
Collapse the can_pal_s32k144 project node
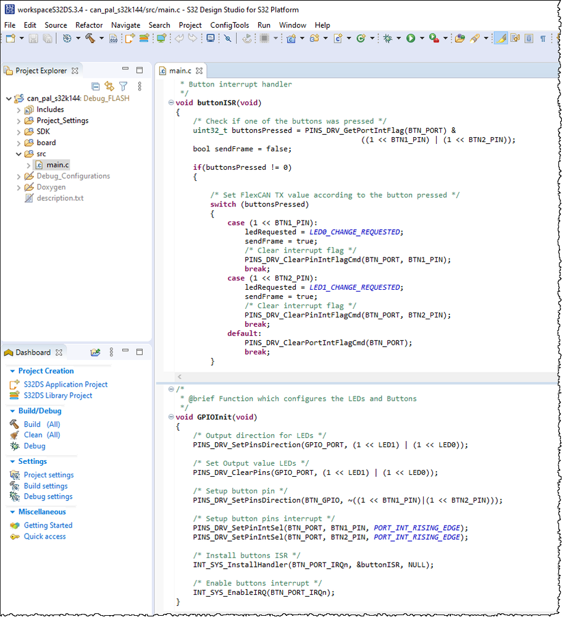click(x=9, y=98)
